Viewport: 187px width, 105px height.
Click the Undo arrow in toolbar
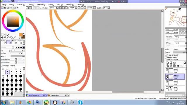point(27,8)
